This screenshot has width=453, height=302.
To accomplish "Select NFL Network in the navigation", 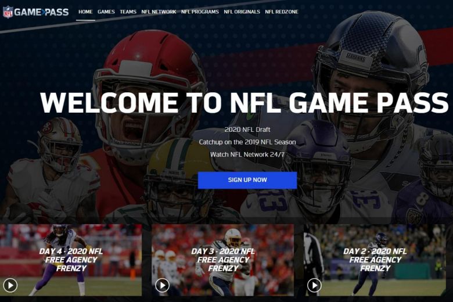I will coord(159,12).
